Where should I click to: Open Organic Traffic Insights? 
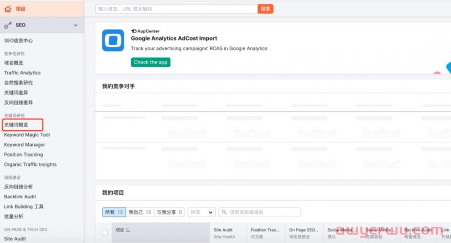click(30, 165)
